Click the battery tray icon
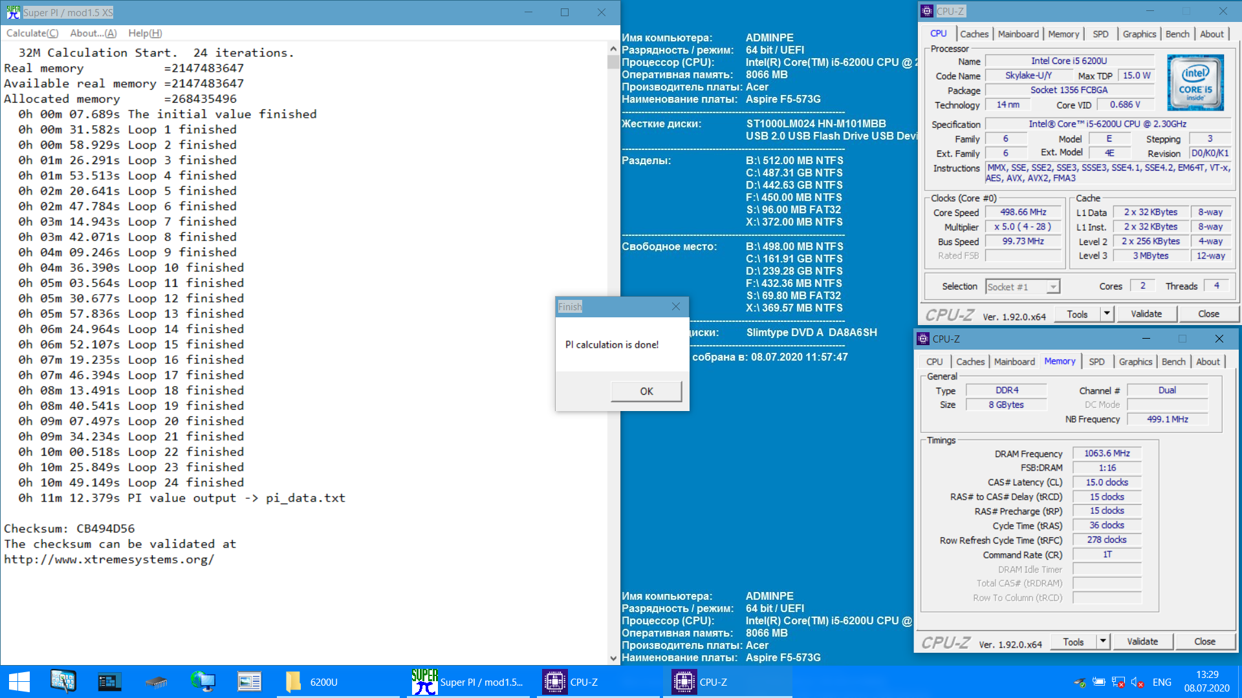This screenshot has height=698, width=1242. (1098, 682)
